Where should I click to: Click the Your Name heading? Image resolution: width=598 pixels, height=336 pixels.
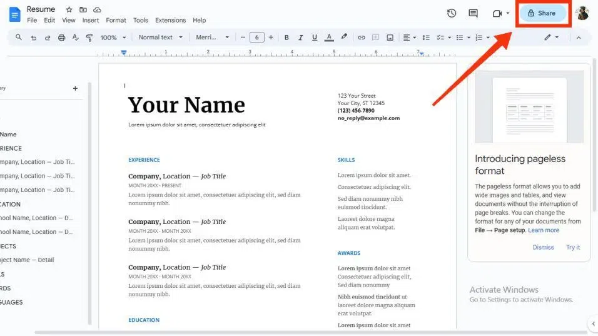[x=186, y=105]
